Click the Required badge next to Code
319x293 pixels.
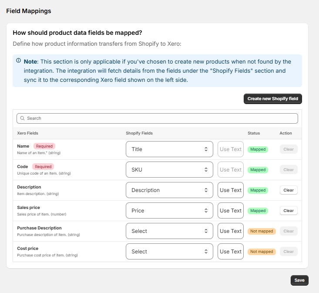[43, 167]
